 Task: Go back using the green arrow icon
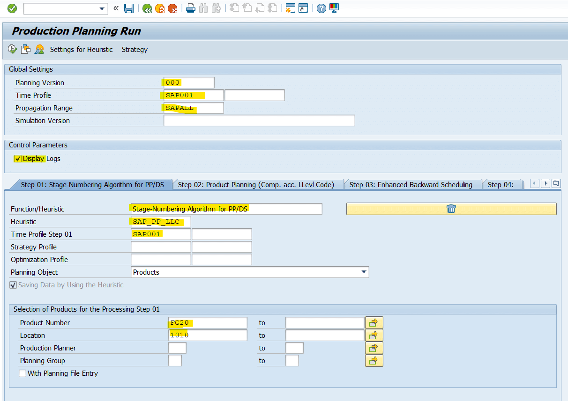[147, 8]
